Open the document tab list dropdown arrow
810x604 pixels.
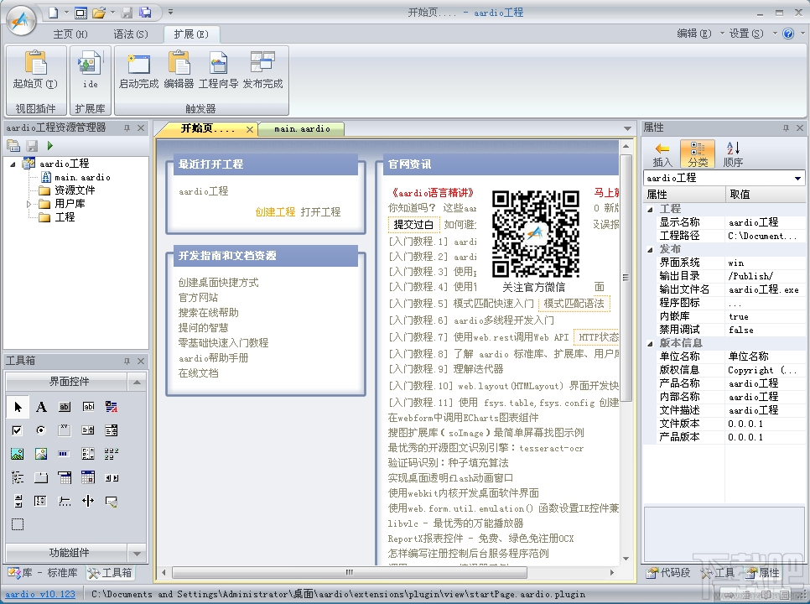pyautogui.click(x=627, y=128)
